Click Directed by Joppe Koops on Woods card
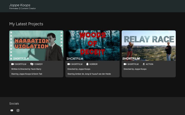185x115 pixels. 79,69
